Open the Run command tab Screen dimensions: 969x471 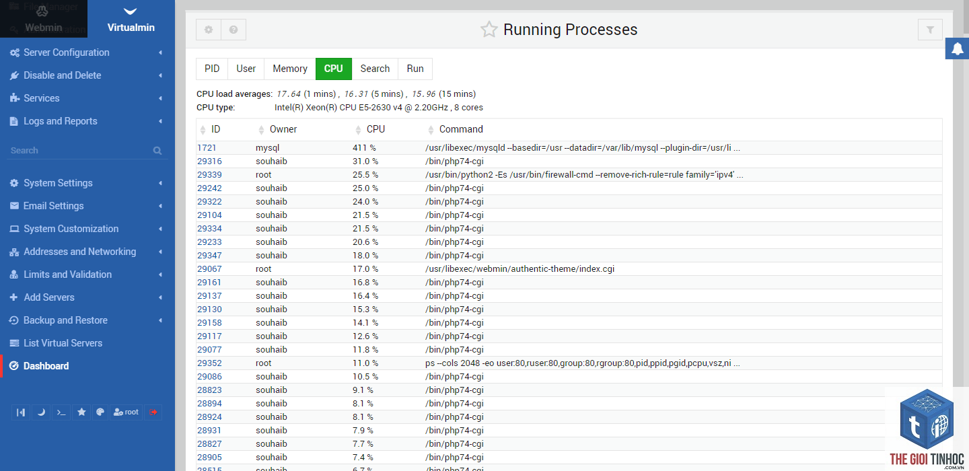[415, 69]
